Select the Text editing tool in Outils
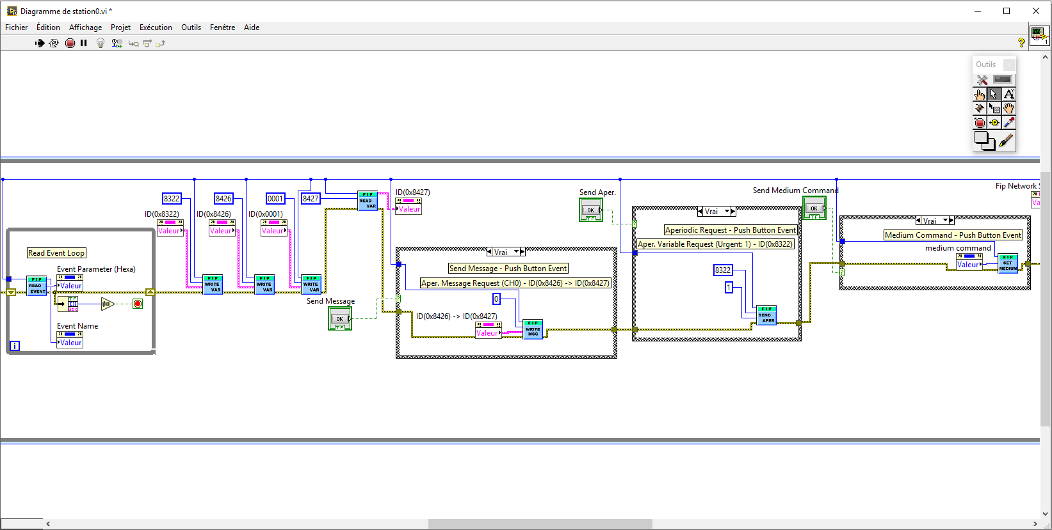The image size is (1052, 530). pos(1008,95)
